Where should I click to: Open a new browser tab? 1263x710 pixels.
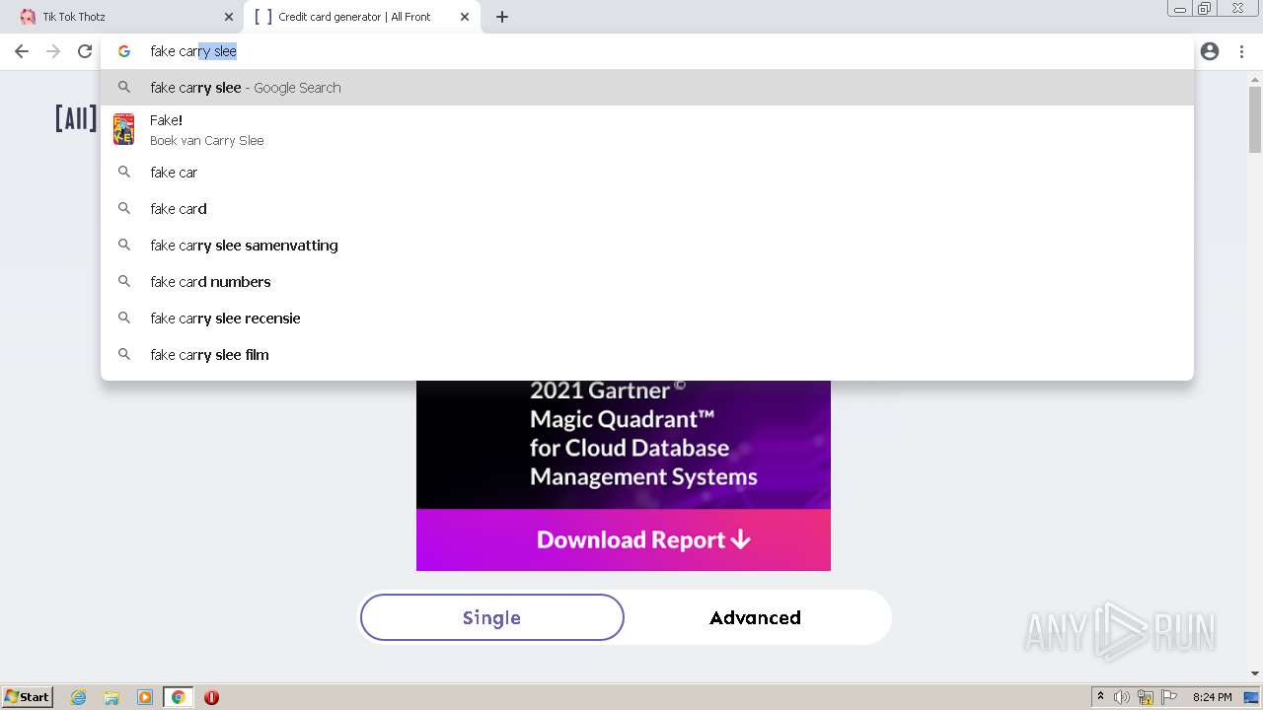click(502, 17)
